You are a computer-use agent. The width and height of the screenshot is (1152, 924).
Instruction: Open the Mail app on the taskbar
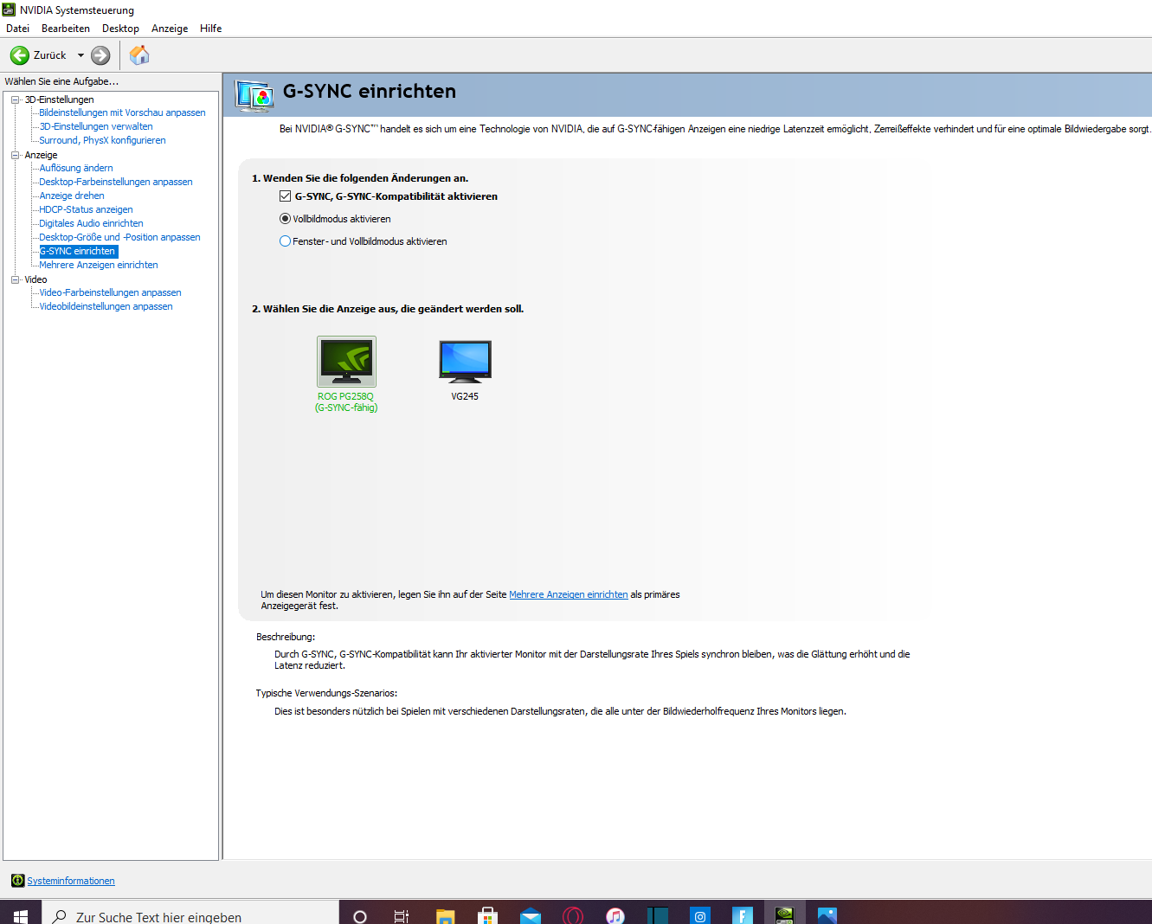click(530, 916)
